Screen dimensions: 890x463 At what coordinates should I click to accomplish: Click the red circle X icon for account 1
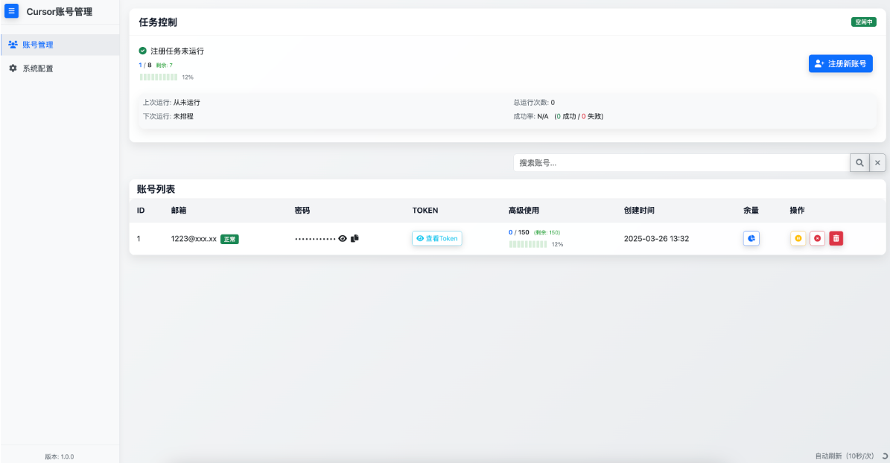click(x=817, y=238)
